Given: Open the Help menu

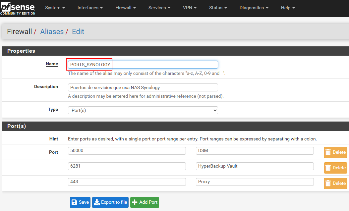Looking at the screenshot, I should (288, 8).
